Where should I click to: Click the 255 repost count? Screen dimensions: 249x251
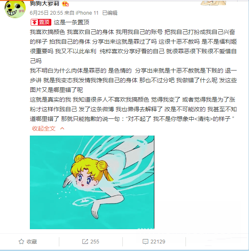point(95,241)
